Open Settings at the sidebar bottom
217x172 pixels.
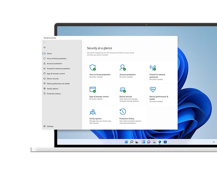pyautogui.click(x=50, y=126)
